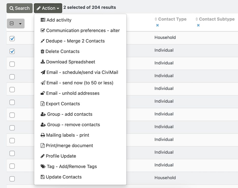This screenshot has height=188, width=238.
Task: Click the floppy disk icon for Update Contacts
Action: click(x=42, y=177)
